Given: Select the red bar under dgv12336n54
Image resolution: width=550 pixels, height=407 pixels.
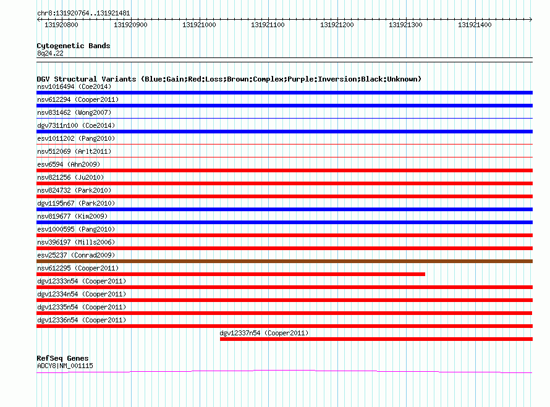Looking at the screenshot, I should click(284, 326).
